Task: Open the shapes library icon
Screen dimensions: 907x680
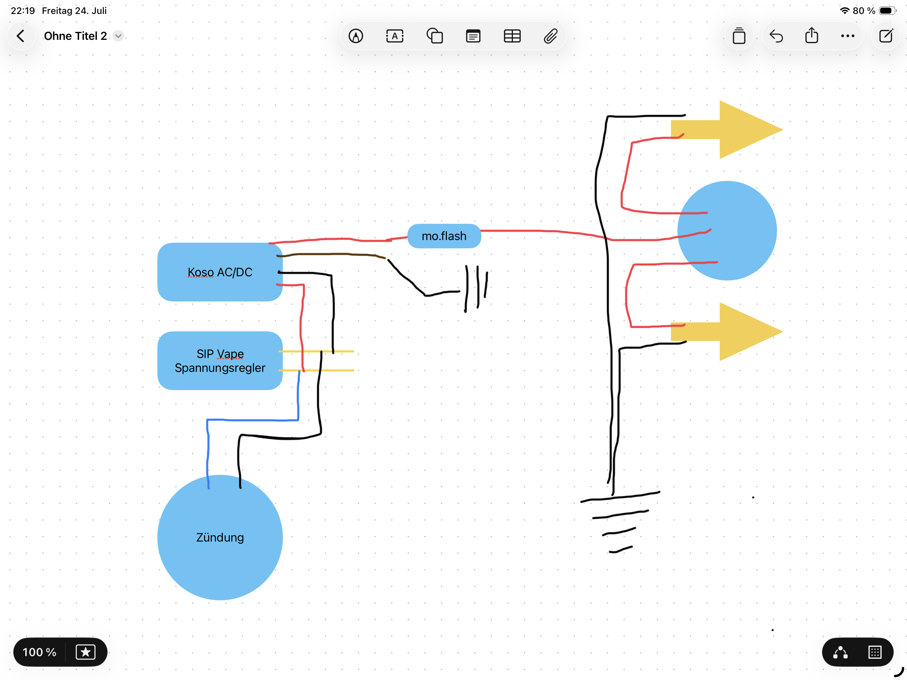Action: pos(434,36)
